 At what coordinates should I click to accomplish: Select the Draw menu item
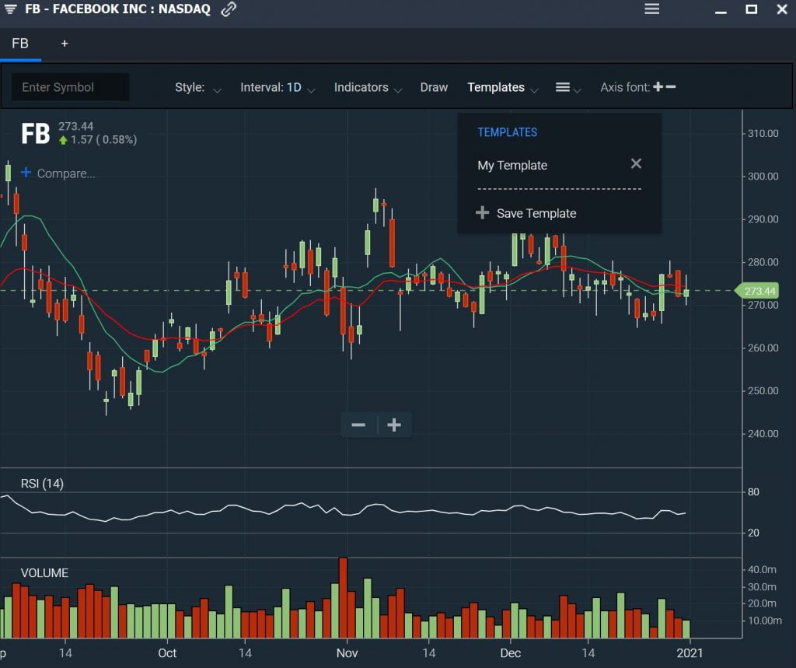click(x=434, y=88)
